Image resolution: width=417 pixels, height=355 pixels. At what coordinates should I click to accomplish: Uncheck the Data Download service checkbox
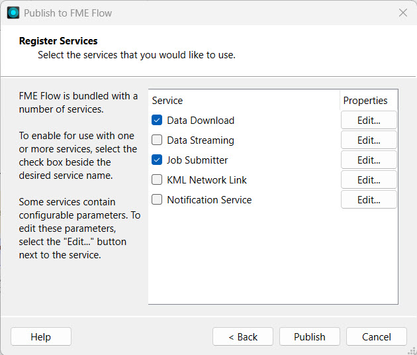(x=157, y=121)
